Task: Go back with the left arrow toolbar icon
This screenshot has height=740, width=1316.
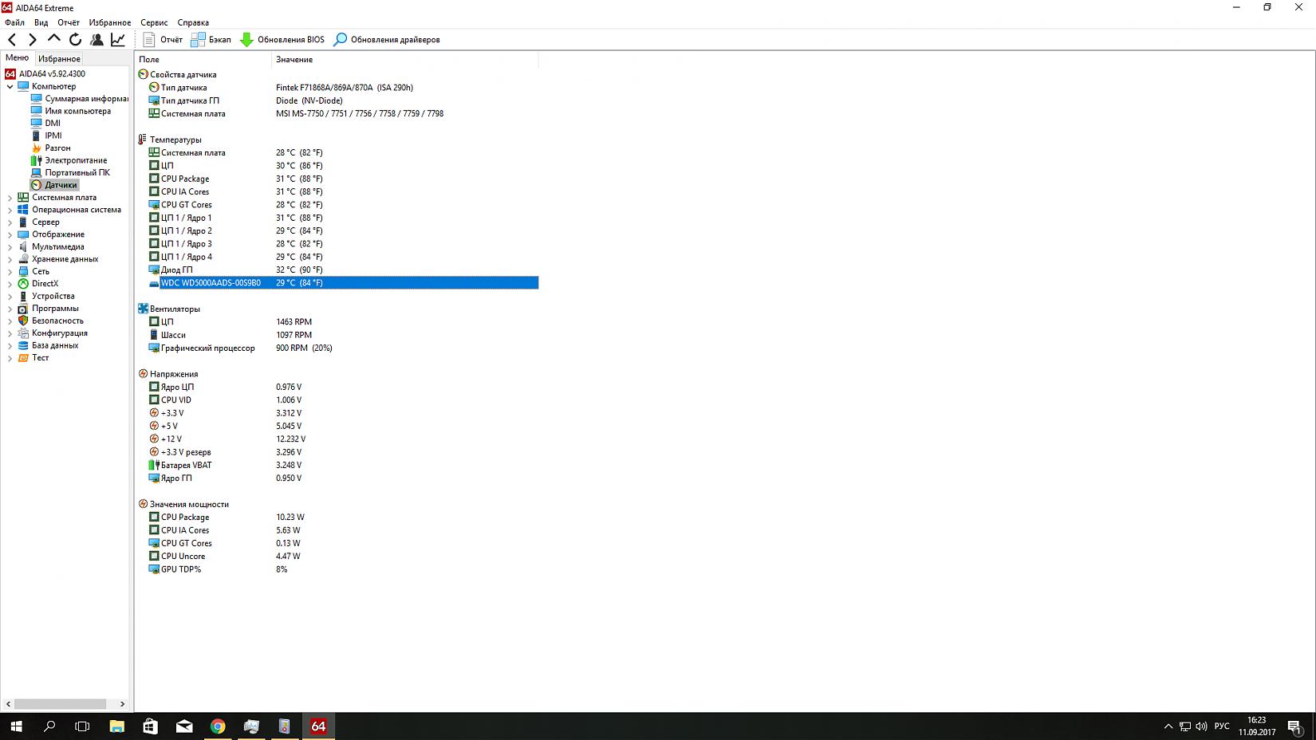Action: click(x=12, y=39)
